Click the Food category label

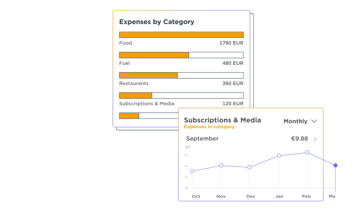click(125, 43)
